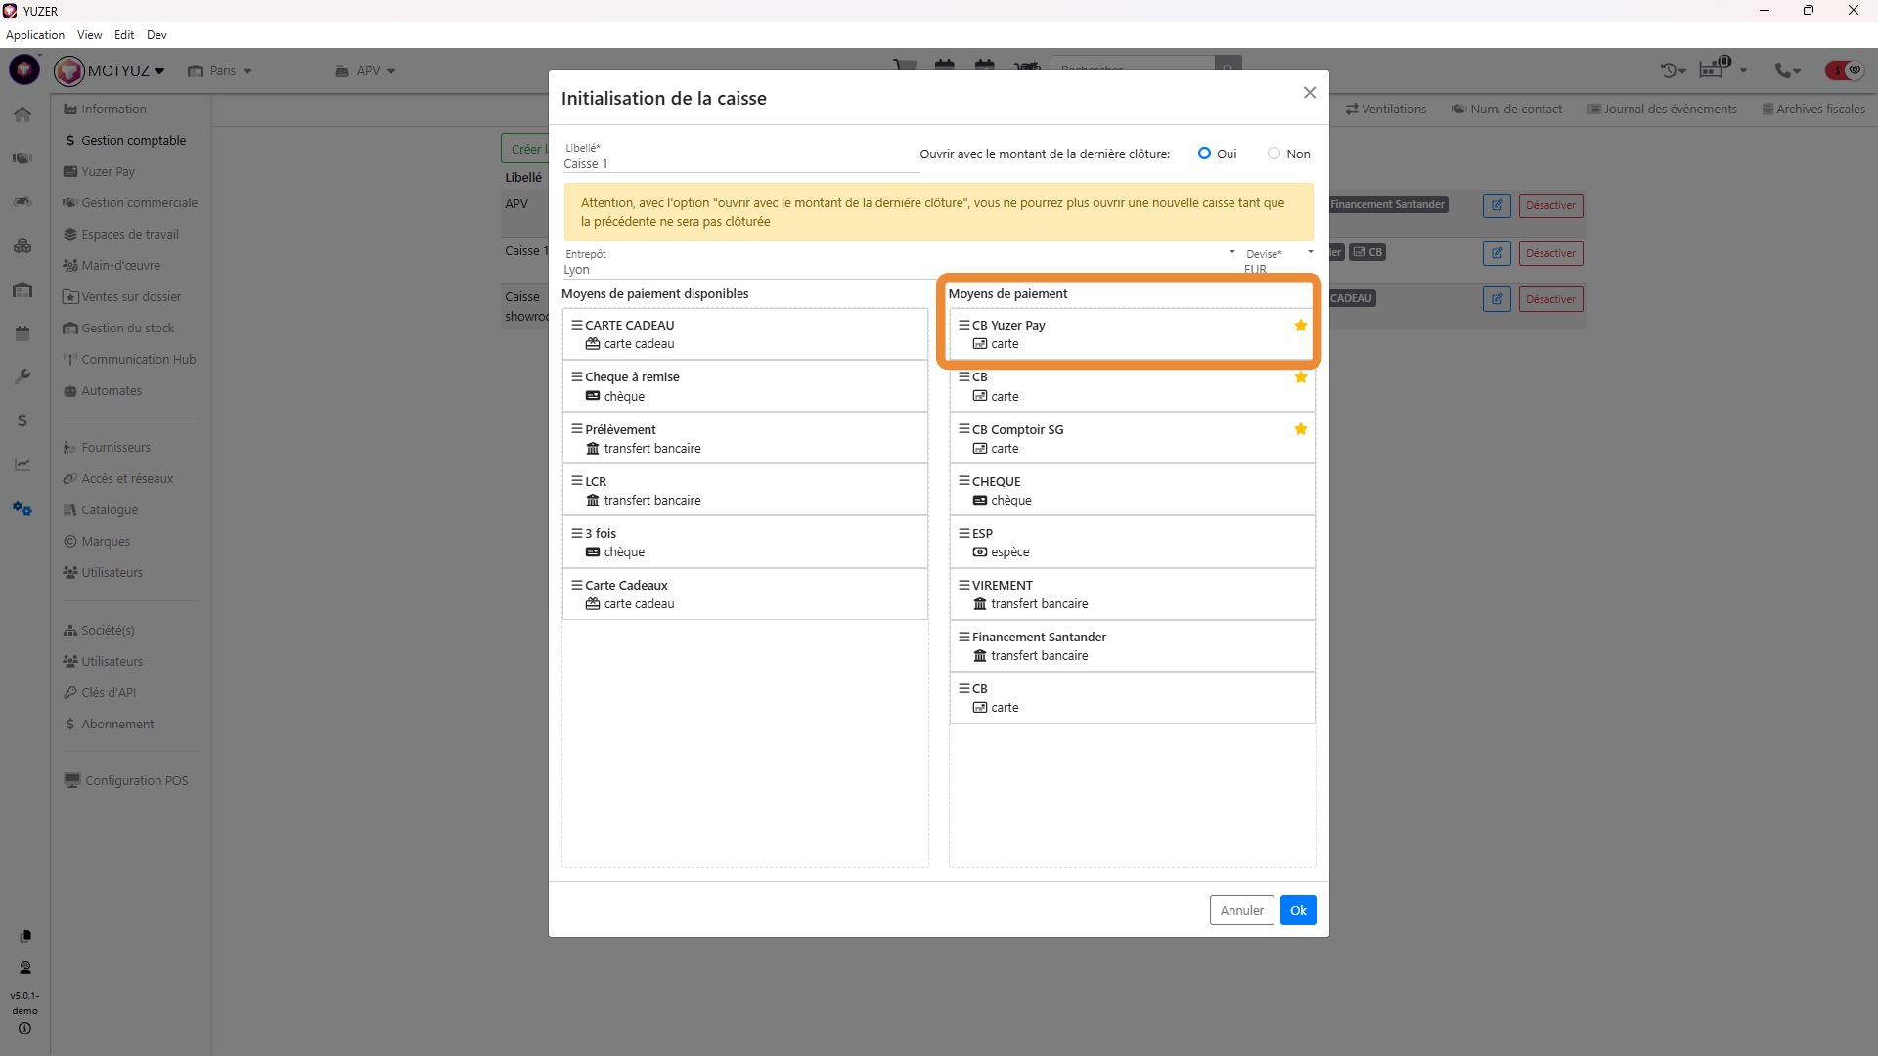This screenshot has height=1056, width=1878.
Task: Click star icon on CB Comptoir SG row
Action: pos(1300,429)
